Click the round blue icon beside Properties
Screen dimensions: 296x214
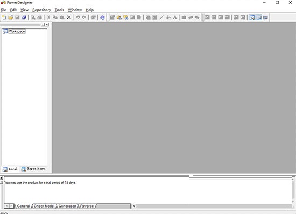[102, 18]
